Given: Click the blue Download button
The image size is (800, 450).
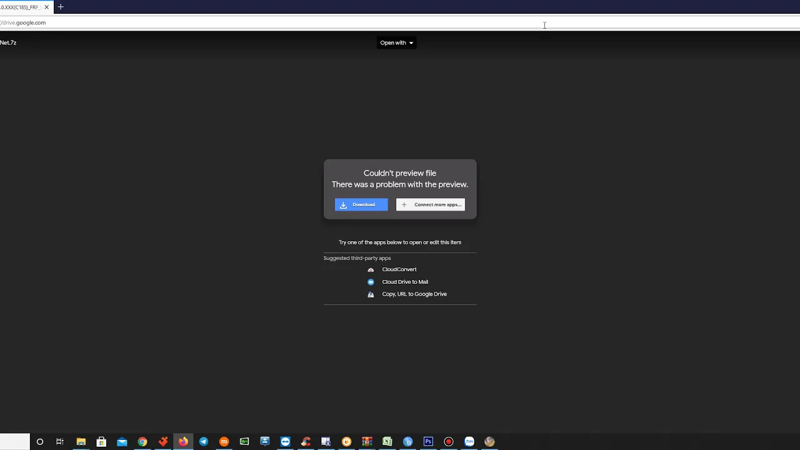Looking at the screenshot, I should [361, 204].
